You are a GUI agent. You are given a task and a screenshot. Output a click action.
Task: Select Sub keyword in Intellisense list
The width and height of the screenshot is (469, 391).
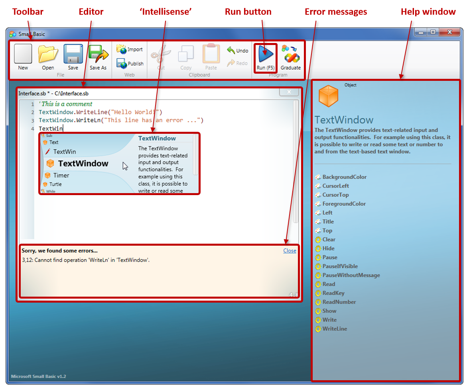(x=47, y=136)
